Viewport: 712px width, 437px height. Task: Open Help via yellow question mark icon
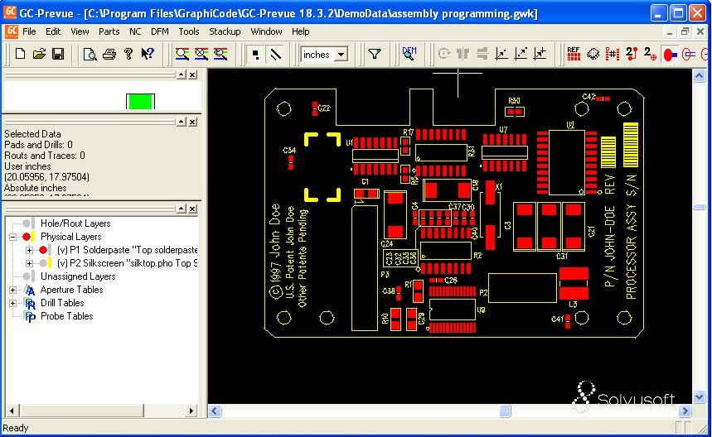(128, 54)
